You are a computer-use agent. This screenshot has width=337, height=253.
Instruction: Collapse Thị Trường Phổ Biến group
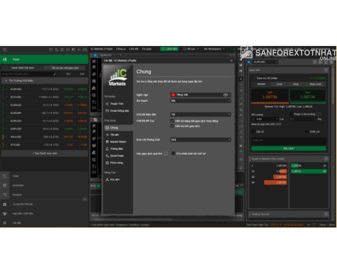pos(6,81)
